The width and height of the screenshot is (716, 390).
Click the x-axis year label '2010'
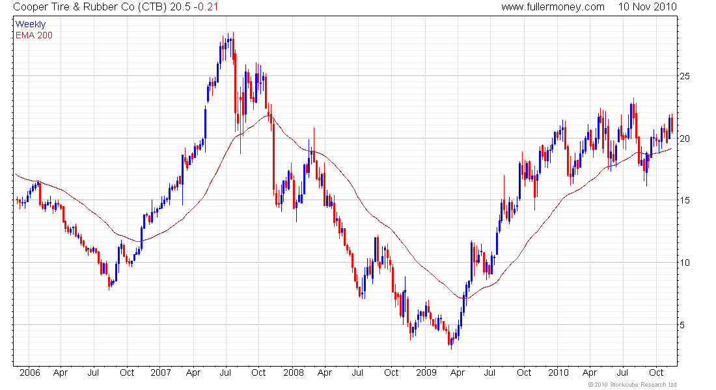(x=558, y=372)
